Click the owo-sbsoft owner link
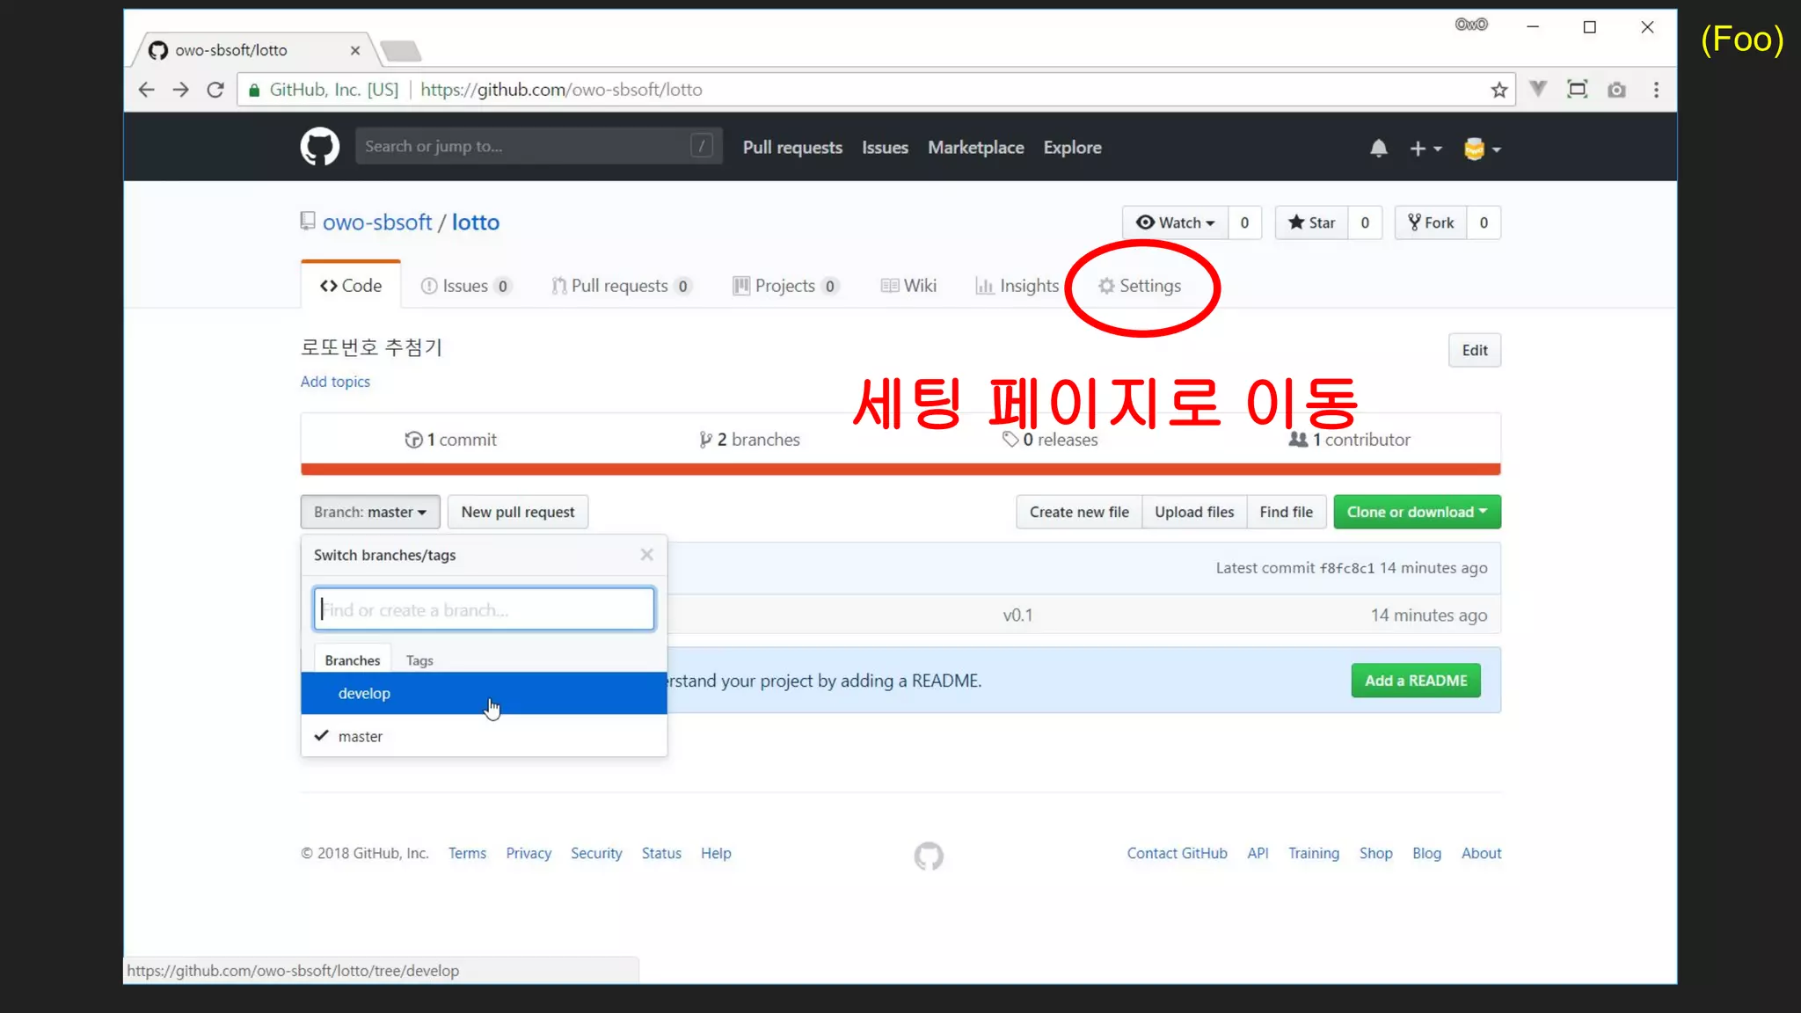This screenshot has height=1013, width=1801. click(x=377, y=222)
